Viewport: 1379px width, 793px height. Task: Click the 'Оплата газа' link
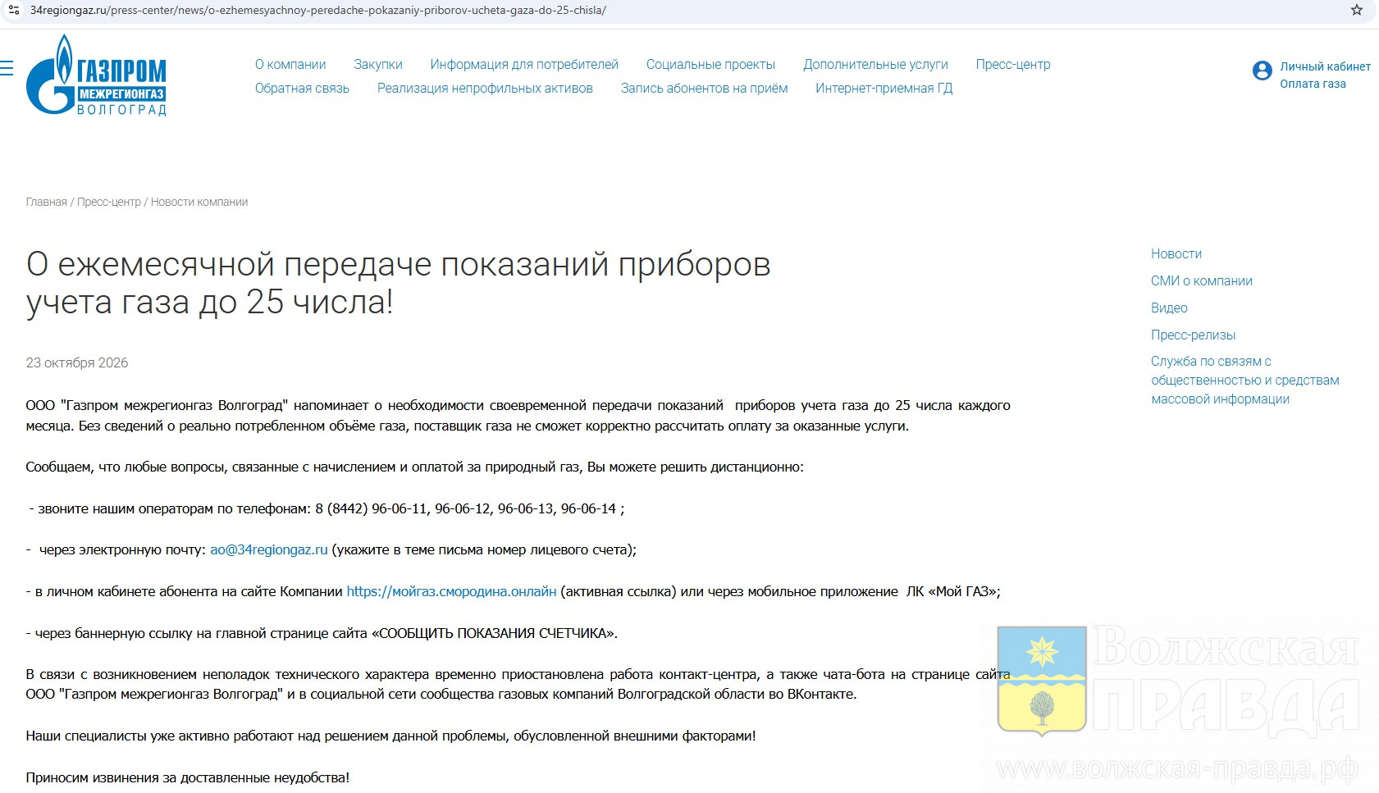(1313, 84)
